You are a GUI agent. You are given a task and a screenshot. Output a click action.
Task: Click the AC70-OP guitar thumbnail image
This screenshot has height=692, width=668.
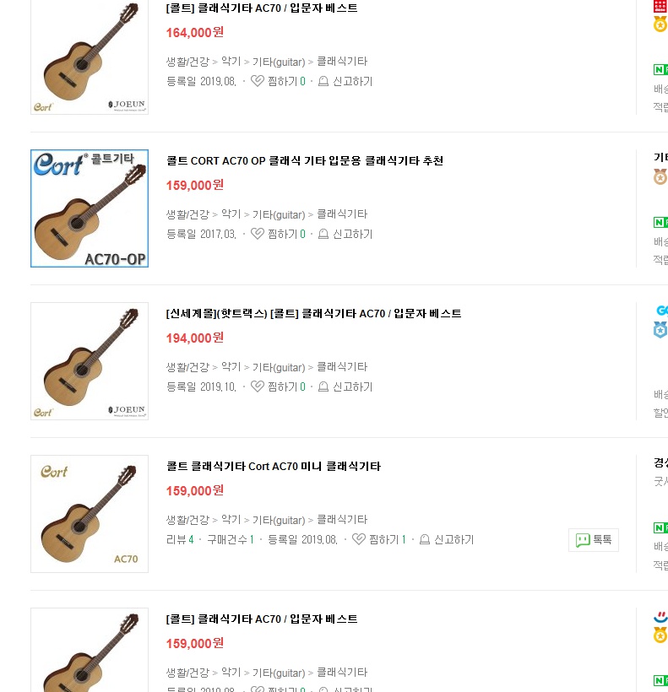click(x=90, y=208)
